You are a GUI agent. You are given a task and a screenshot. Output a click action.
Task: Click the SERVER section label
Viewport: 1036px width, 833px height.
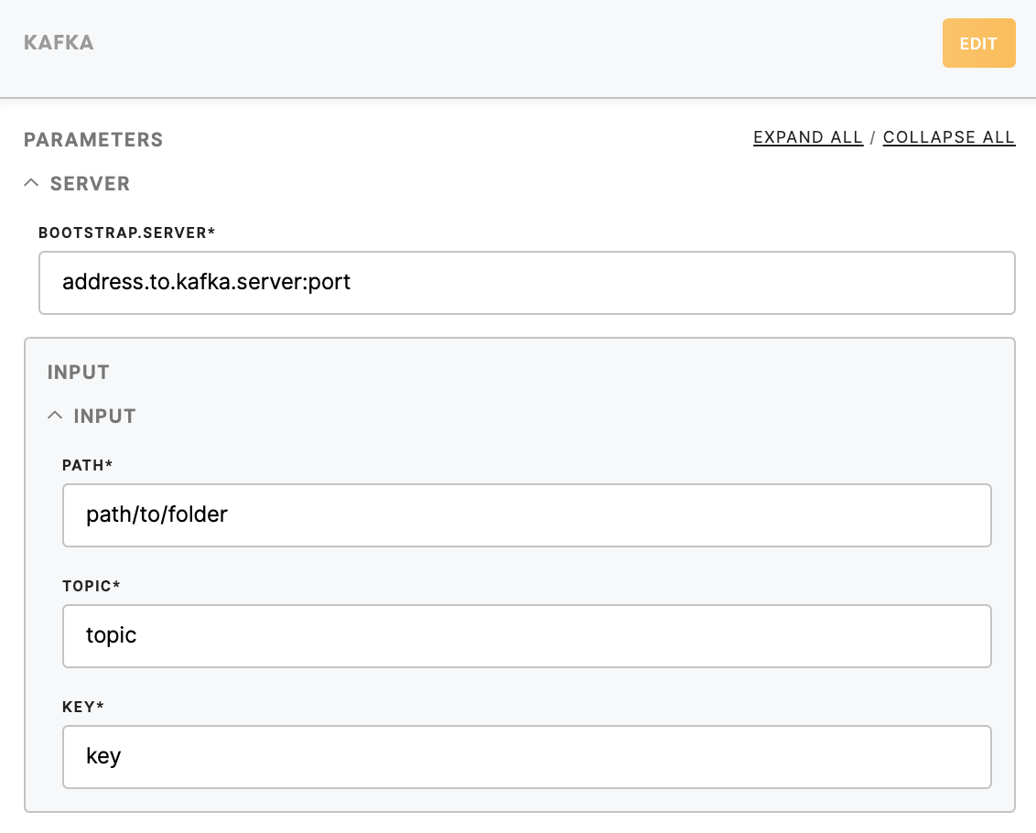(90, 183)
